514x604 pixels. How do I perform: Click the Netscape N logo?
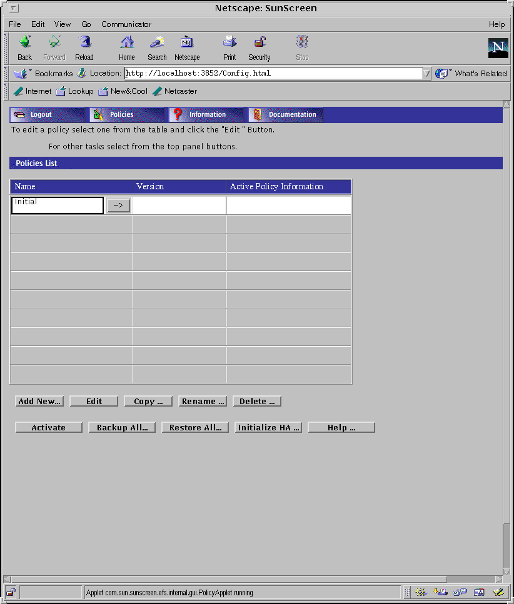pyautogui.click(x=498, y=47)
